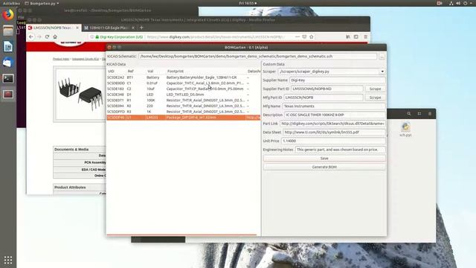Viewport: 476px width, 268px height.
Task: Bookmark this page with the star icon
Action: pyautogui.click(x=312, y=36)
